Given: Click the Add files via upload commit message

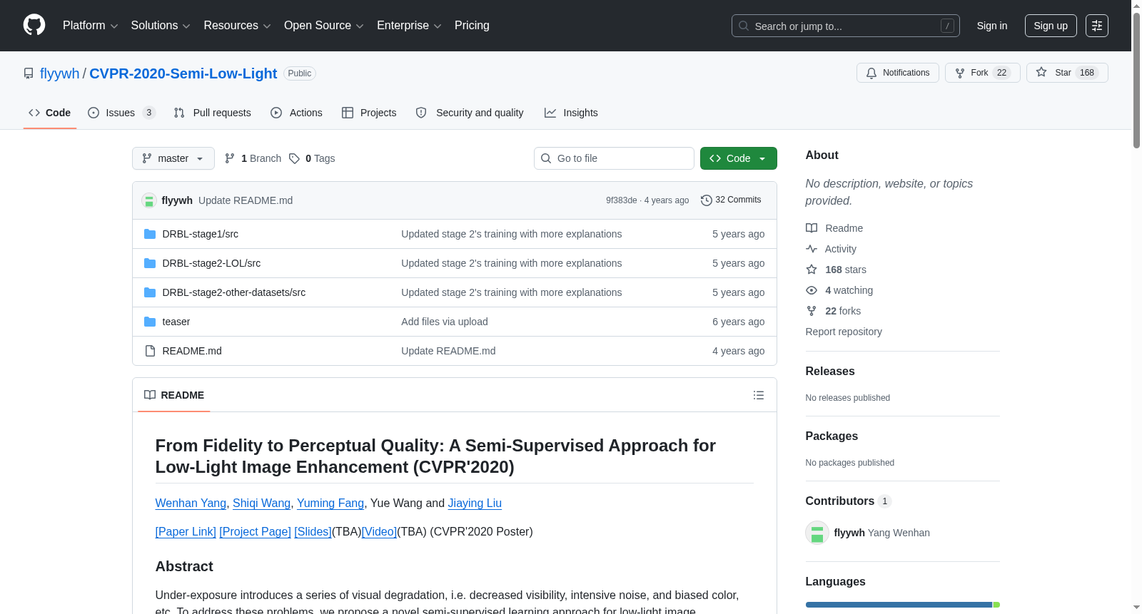Looking at the screenshot, I should [445, 322].
